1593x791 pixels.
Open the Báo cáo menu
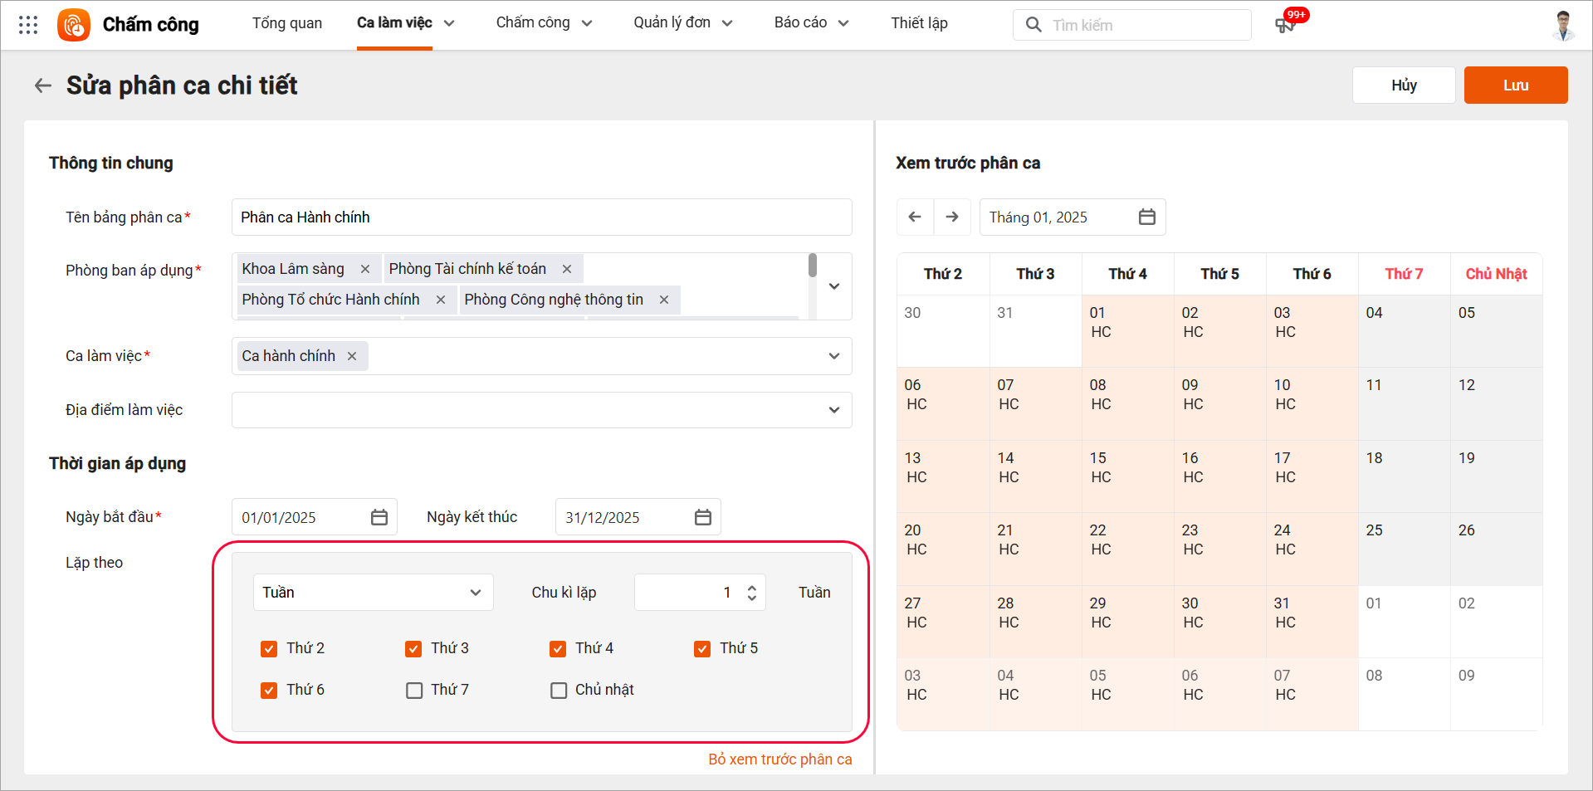[x=811, y=23]
